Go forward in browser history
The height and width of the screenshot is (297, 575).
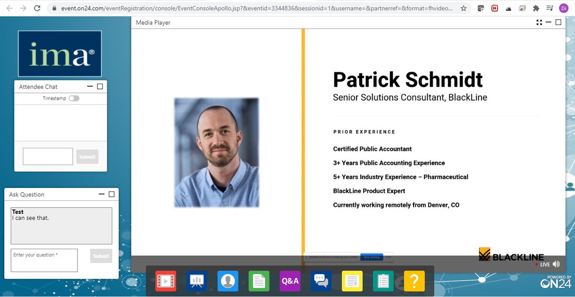click(x=23, y=8)
